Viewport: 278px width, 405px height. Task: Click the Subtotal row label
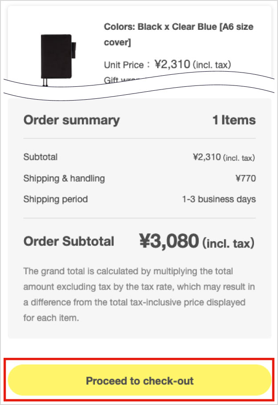click(40, 157)
